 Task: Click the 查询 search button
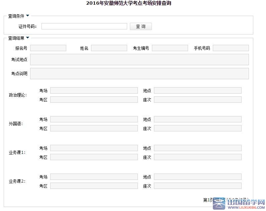(x=141, y=26)
